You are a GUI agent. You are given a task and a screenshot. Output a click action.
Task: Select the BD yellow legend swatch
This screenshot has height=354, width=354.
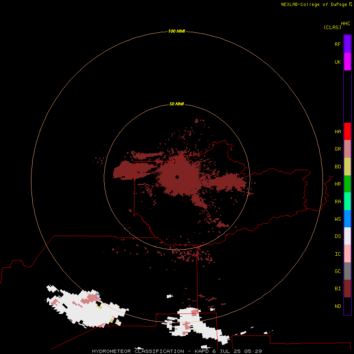(347, 167)
